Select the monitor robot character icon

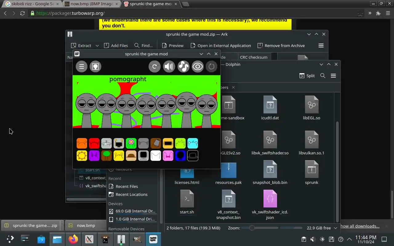pyautogui.click(x=119, y=143)
